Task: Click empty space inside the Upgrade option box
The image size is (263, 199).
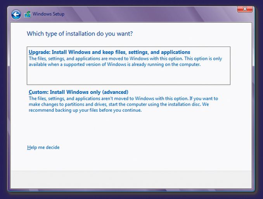Action: (x=128, y=76)
